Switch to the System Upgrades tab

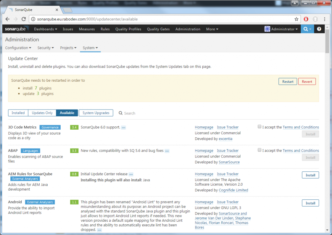click(96, 113)
